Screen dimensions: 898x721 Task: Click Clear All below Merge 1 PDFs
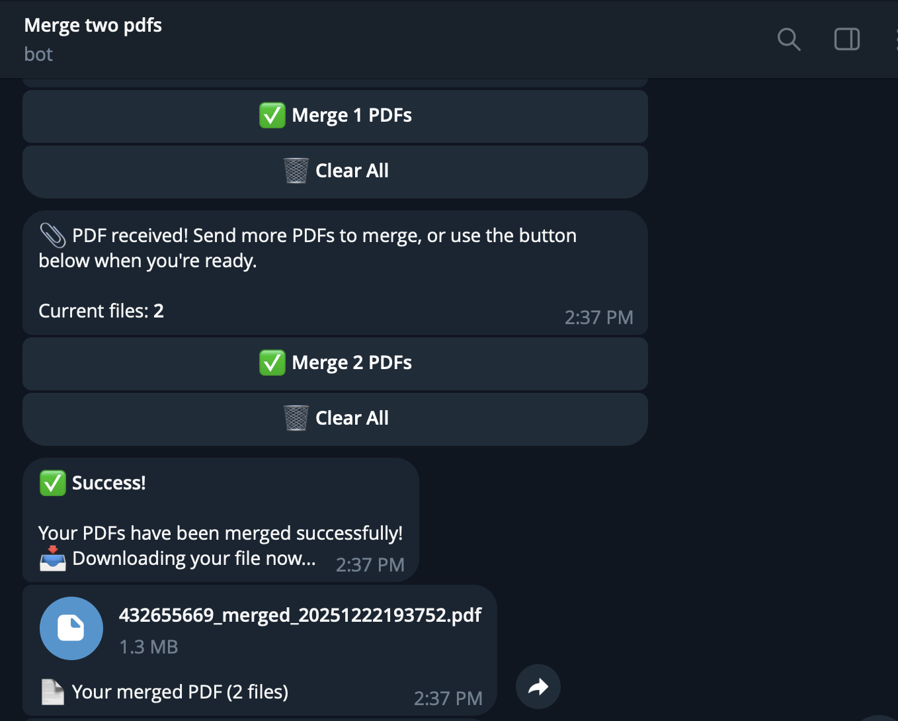335,171
